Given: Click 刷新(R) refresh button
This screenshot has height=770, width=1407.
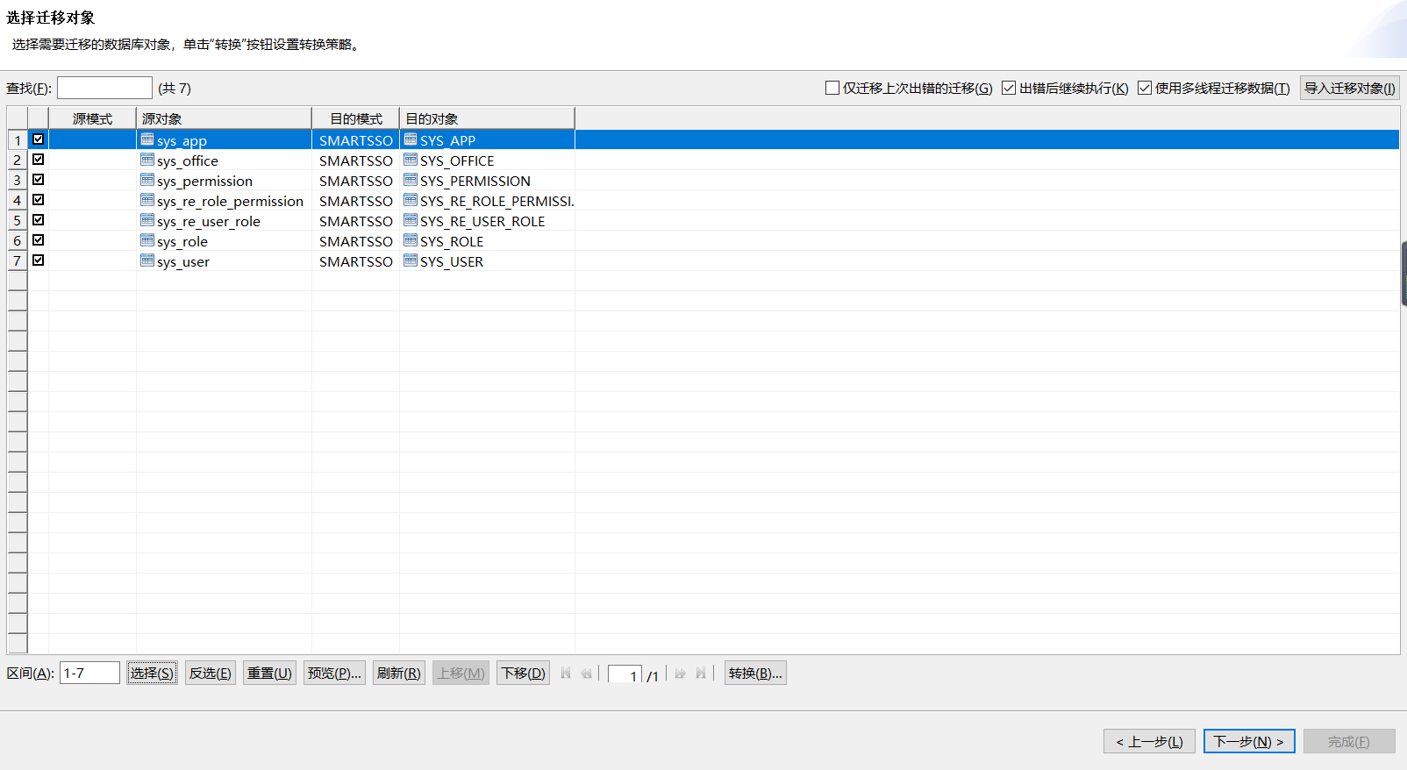Looking at the screenshot, I should pos(399,673).
